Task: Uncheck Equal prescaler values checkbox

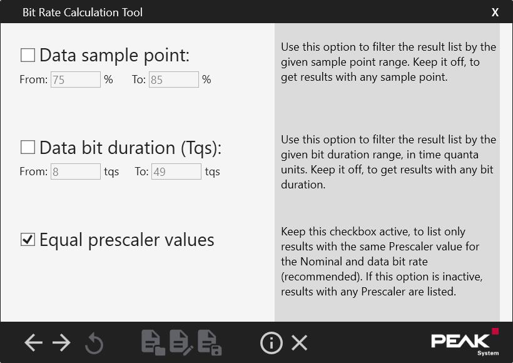Action: [28, 239]
